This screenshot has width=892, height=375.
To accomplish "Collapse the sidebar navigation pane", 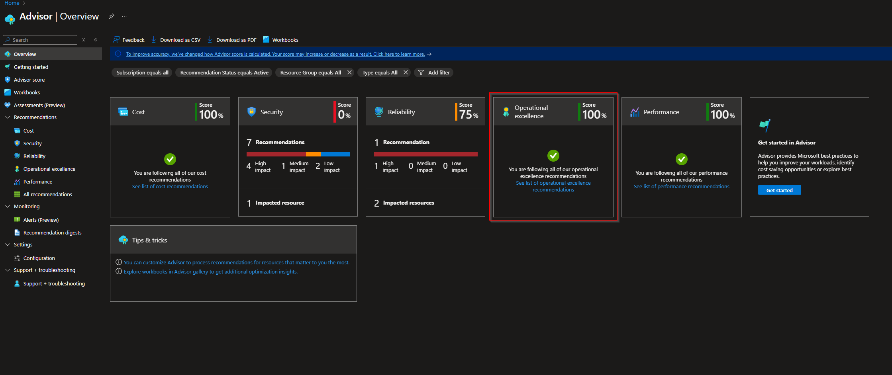I will click(96, 40).
